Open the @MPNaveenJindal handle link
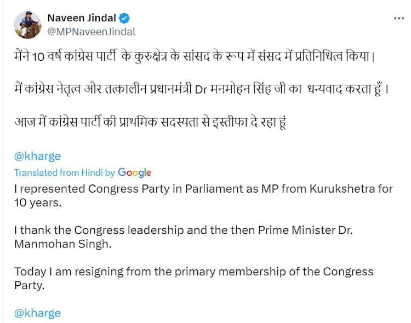 92,32
